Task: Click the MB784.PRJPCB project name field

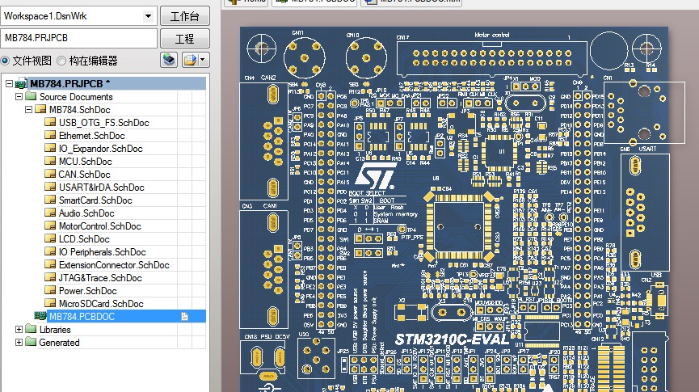Action: [x=79, y=38]
